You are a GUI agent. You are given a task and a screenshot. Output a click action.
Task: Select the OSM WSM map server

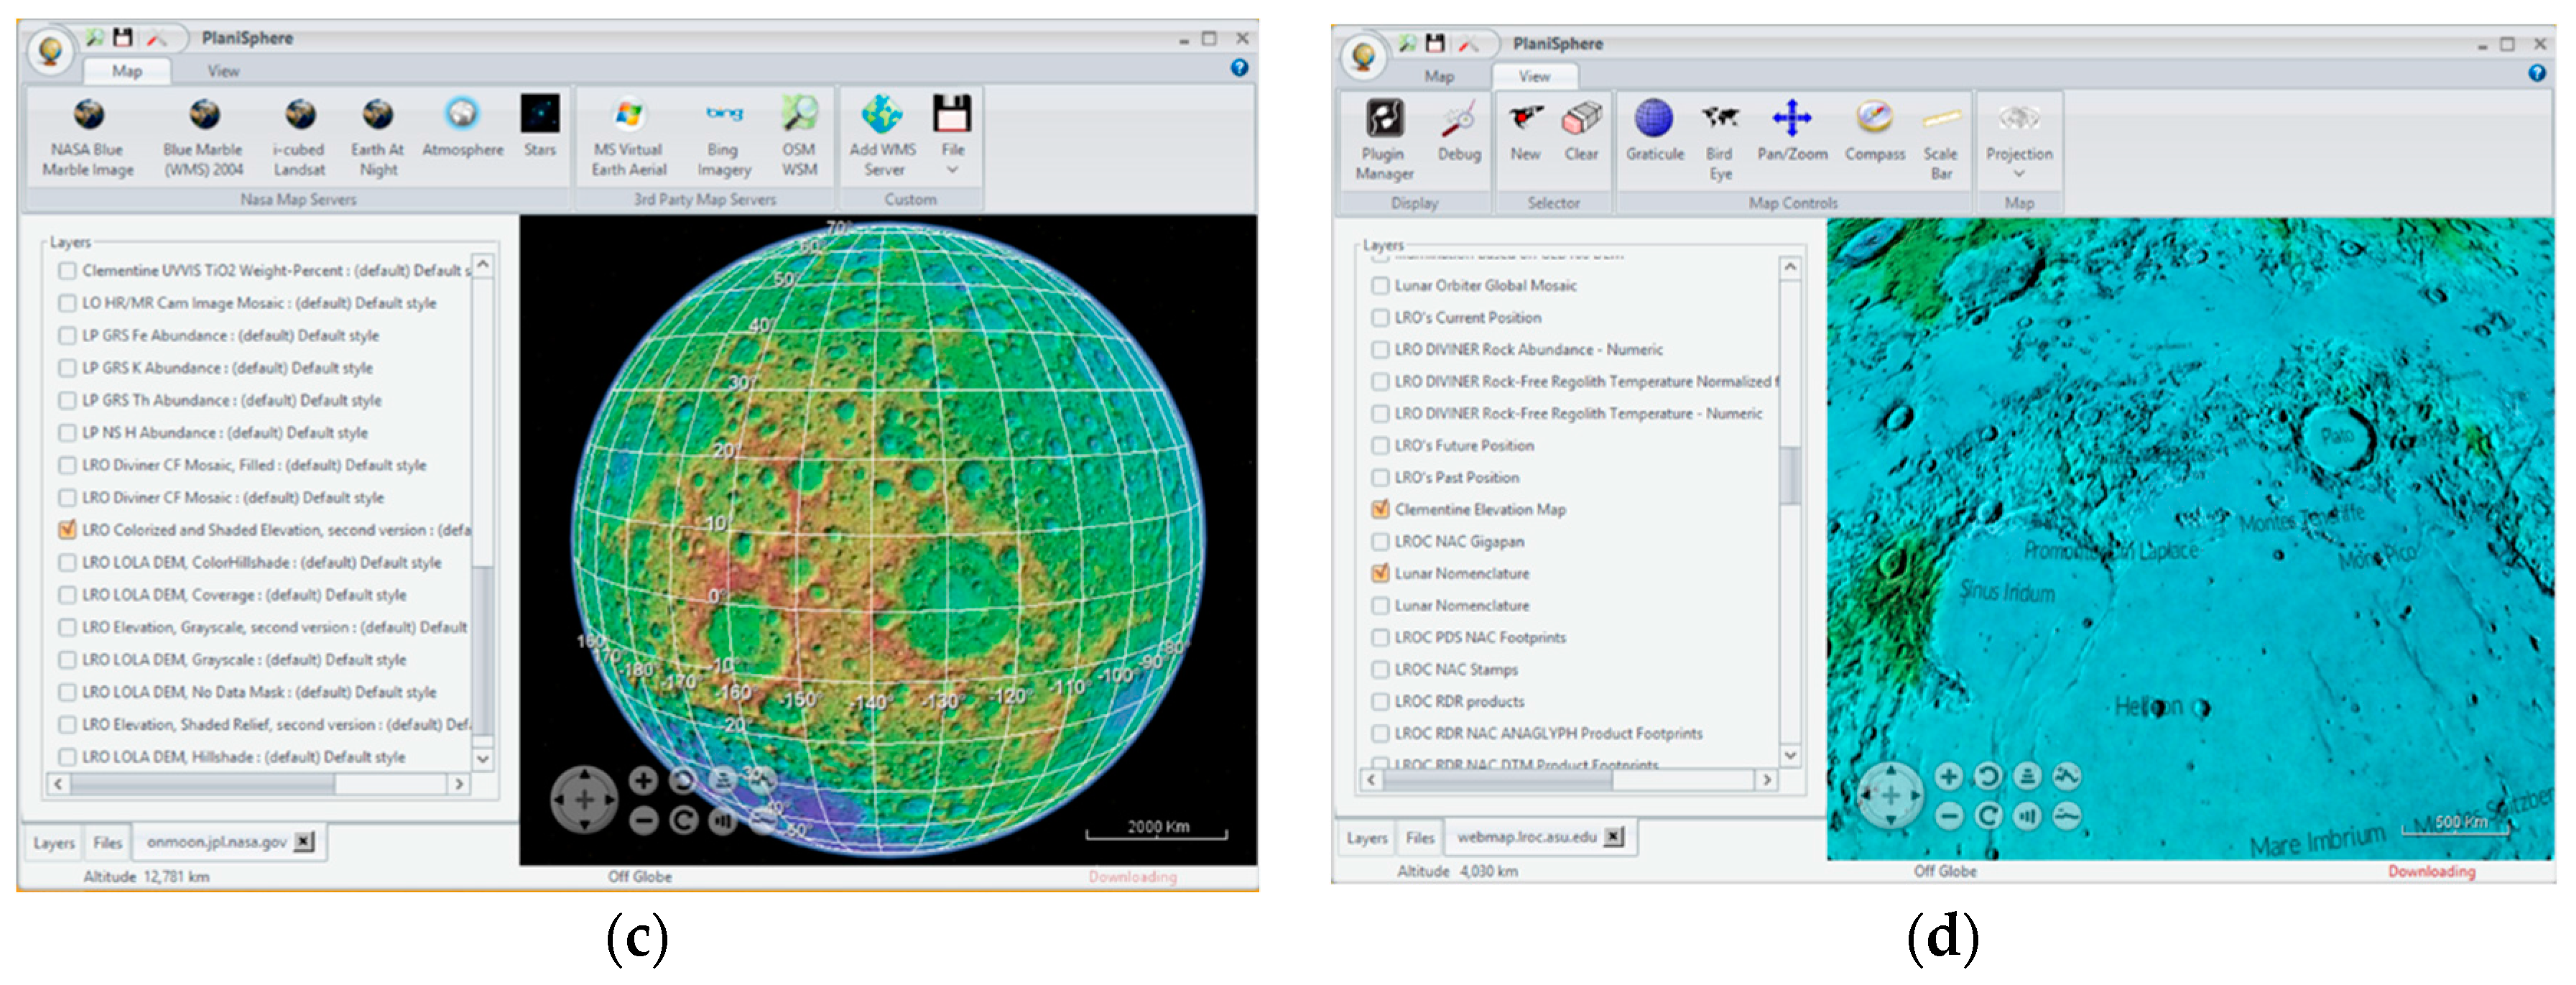point(799,138)
